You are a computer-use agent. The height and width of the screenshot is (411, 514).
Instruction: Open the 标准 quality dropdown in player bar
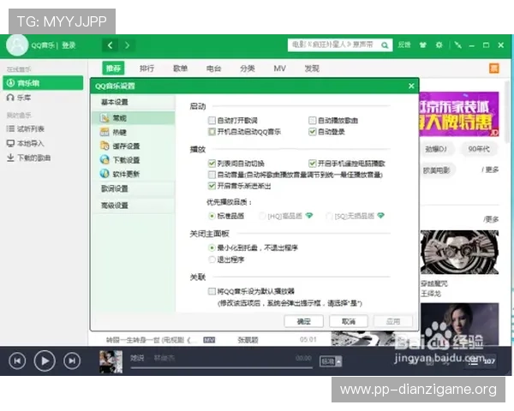331,361
